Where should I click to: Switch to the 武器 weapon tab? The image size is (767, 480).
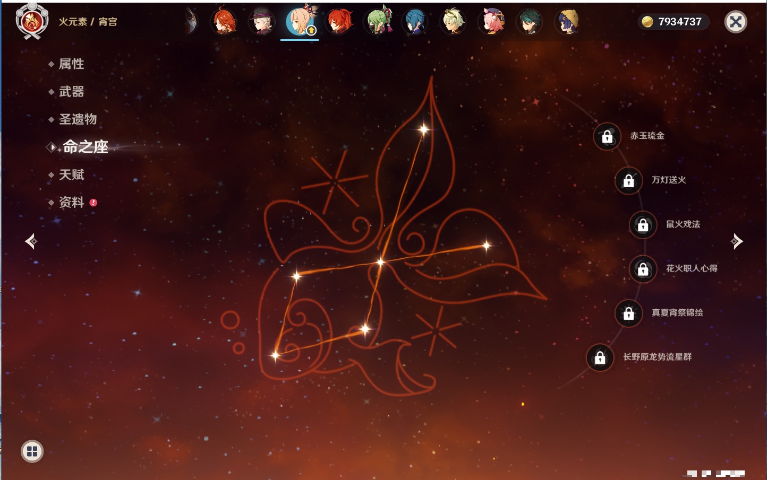point(71,92)
